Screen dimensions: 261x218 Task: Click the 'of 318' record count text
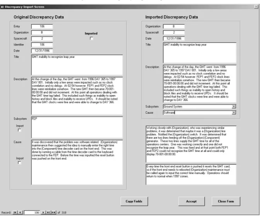pyautogui.click(x=62, y=213)
